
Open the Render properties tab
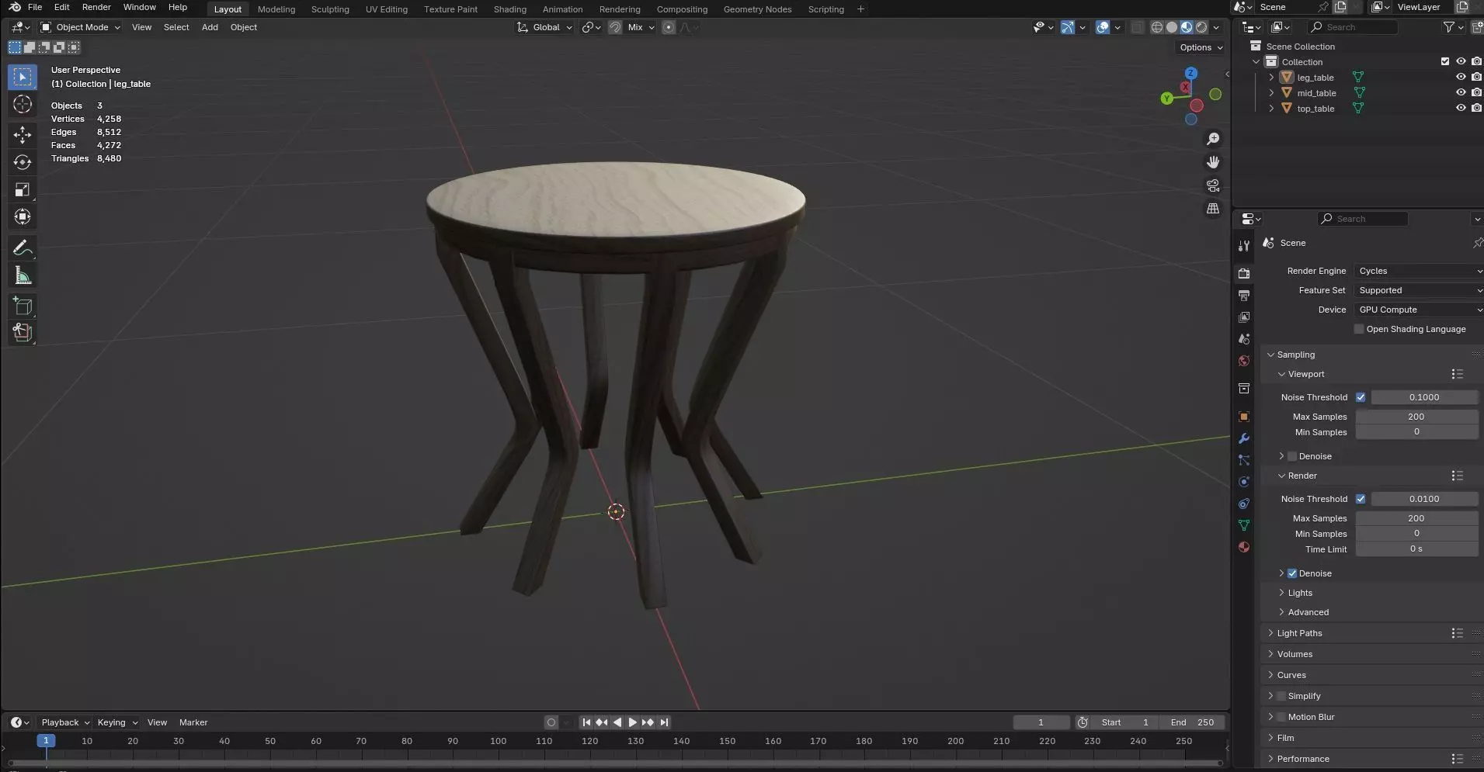[x=1244, y=274]
